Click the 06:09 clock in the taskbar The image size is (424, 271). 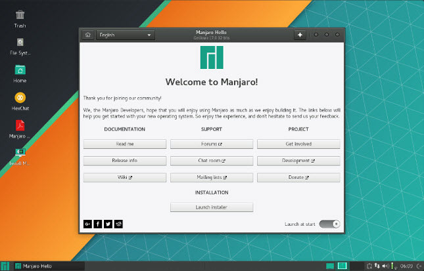pos(406,266)
